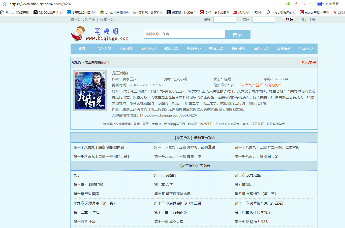Open recommended novel 凡人修仙之仙界篇
345x228 pixels.
(x=227, y=124)
